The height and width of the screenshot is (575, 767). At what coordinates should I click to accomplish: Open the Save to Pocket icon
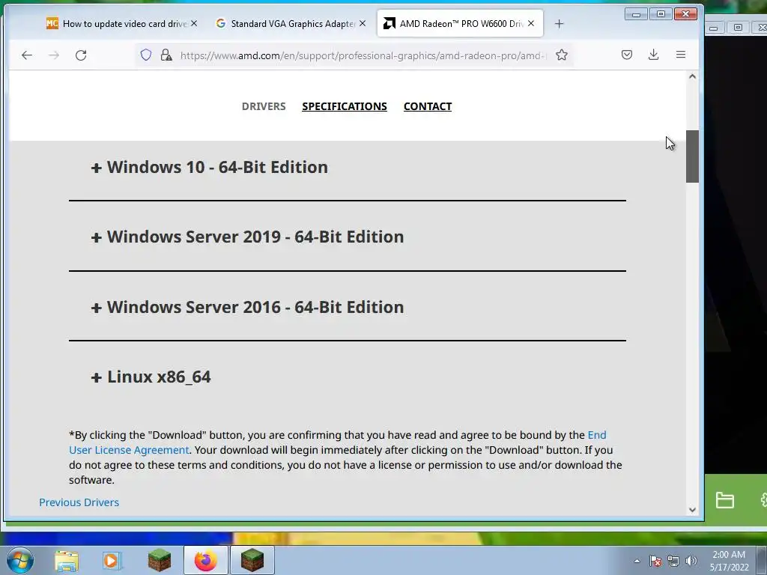click(627, 55)
